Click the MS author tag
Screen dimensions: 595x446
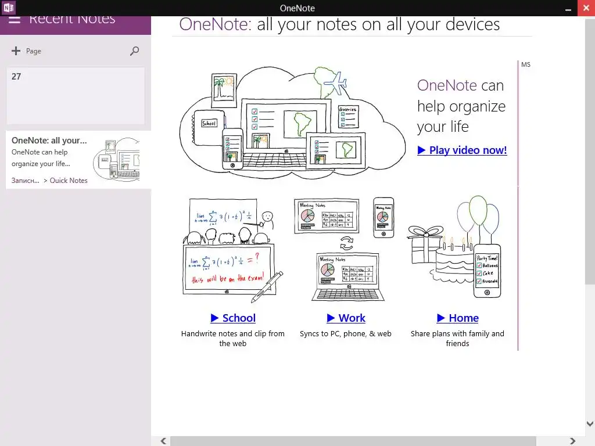tap(525, 64)
